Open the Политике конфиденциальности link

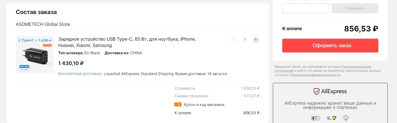click(x=315, y=75)
